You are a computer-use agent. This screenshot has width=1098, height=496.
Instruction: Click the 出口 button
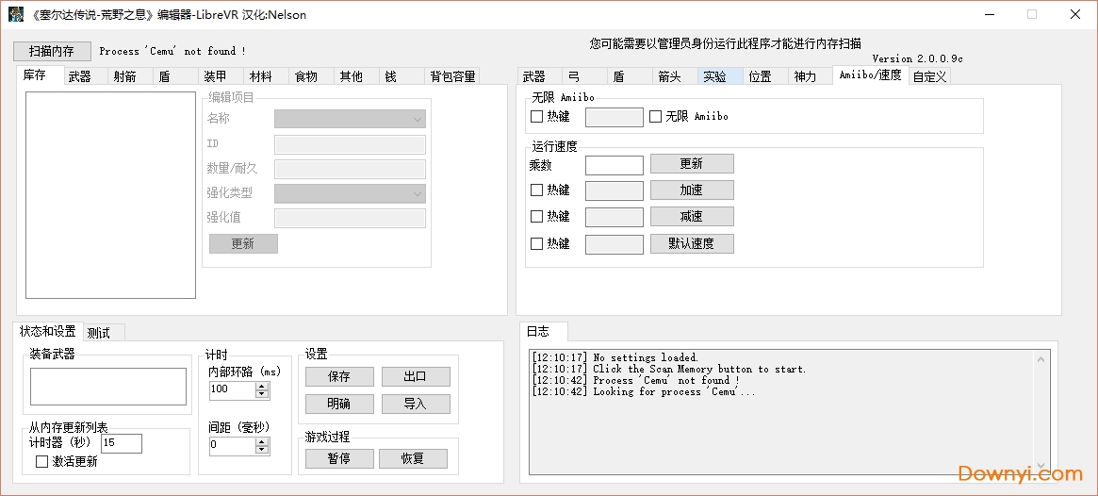click(x=416, y=377)
